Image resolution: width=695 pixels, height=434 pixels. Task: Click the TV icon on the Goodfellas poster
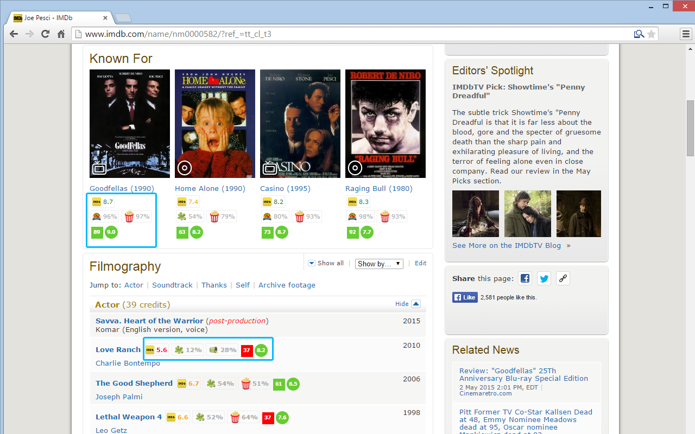(x=99, y=168)
